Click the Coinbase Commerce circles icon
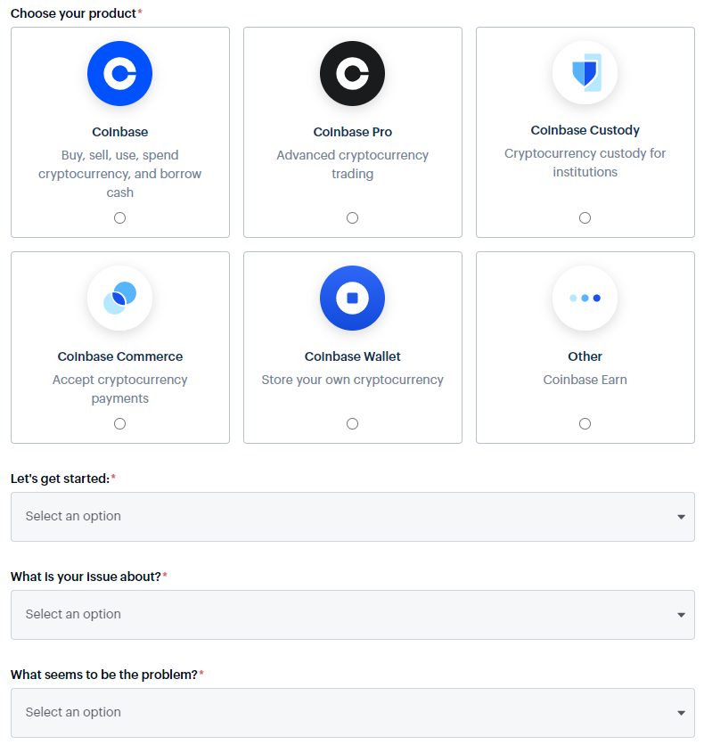The height and width of the screenshot is (753, 704). tap(120, 299)
